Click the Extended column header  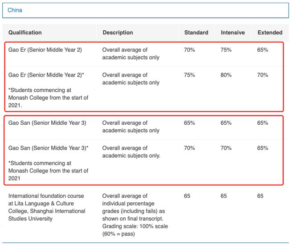point(270,33)
